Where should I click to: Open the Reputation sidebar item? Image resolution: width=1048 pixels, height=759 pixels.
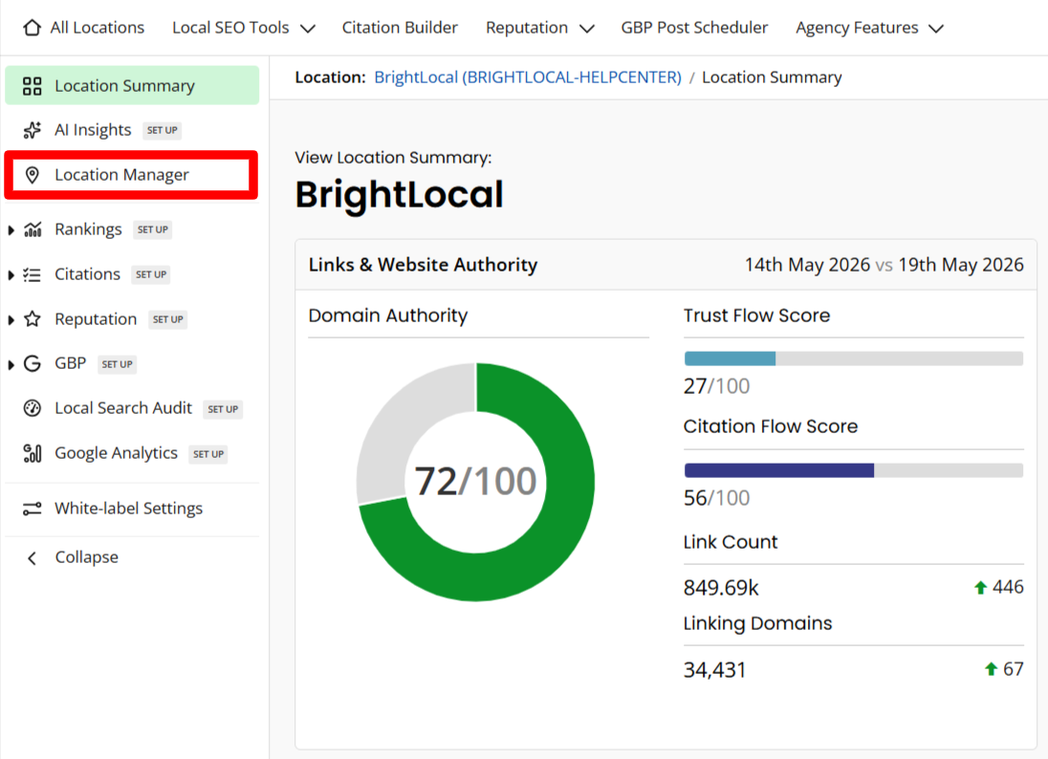tap(96, 318)
